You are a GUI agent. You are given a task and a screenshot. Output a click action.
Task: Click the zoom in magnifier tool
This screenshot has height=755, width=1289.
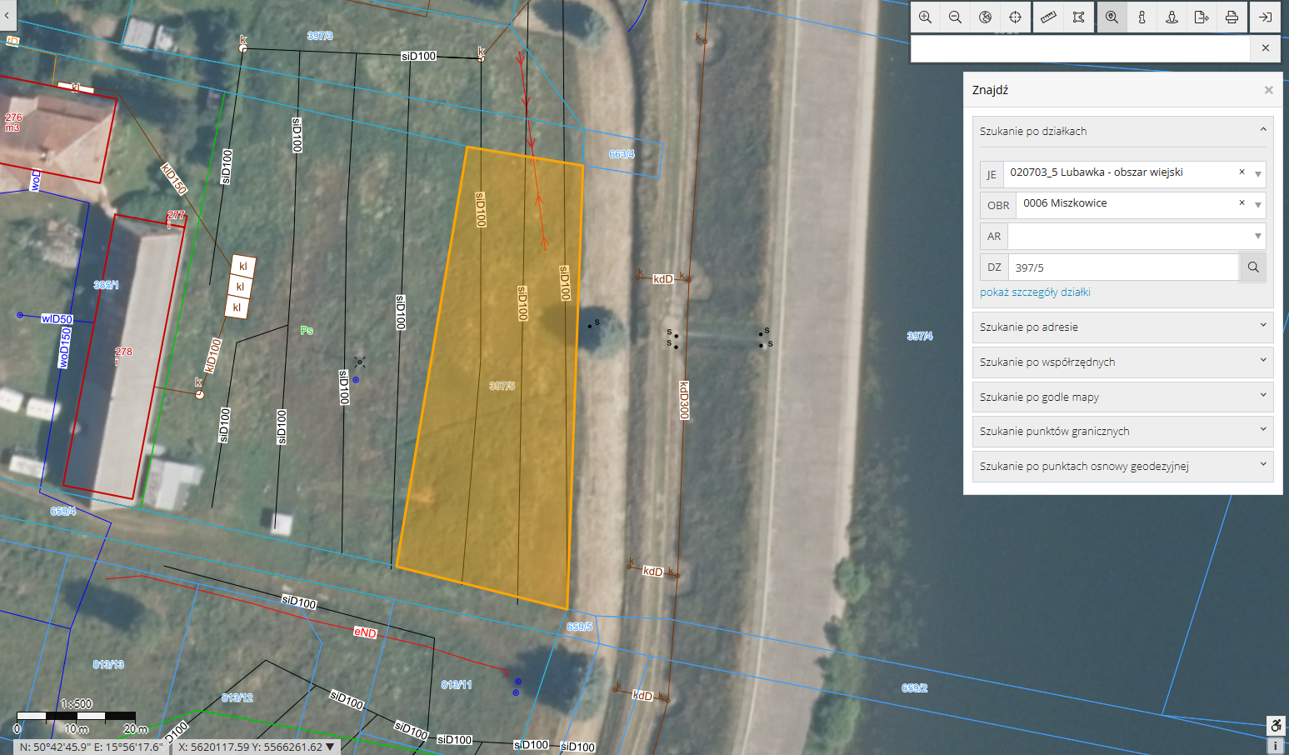pyautogui.click(x=925, y=17)
